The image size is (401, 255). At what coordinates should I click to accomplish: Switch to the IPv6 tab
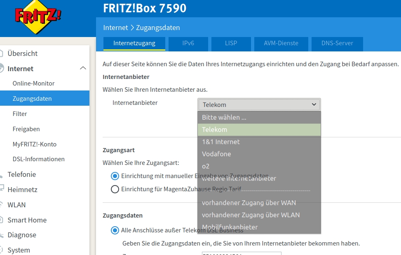[x=188, y=43]
